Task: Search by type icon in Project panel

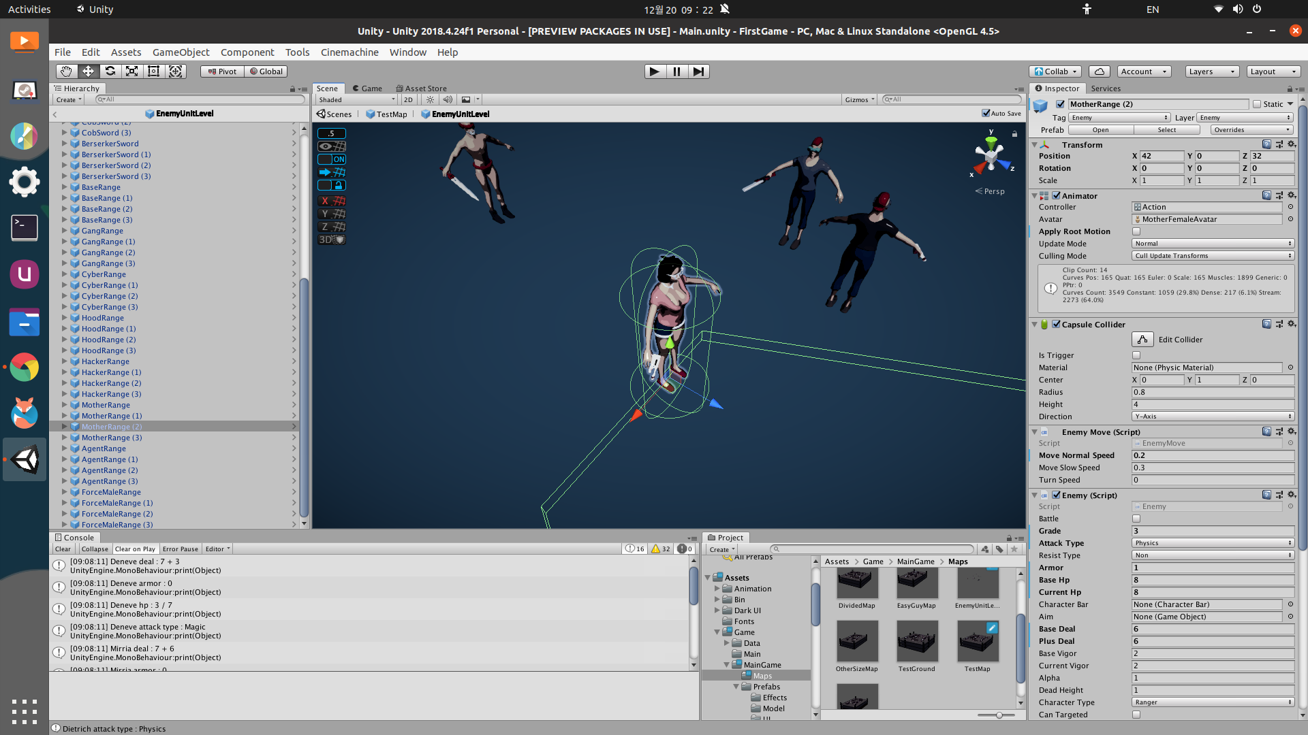Action: click(985, 549)
